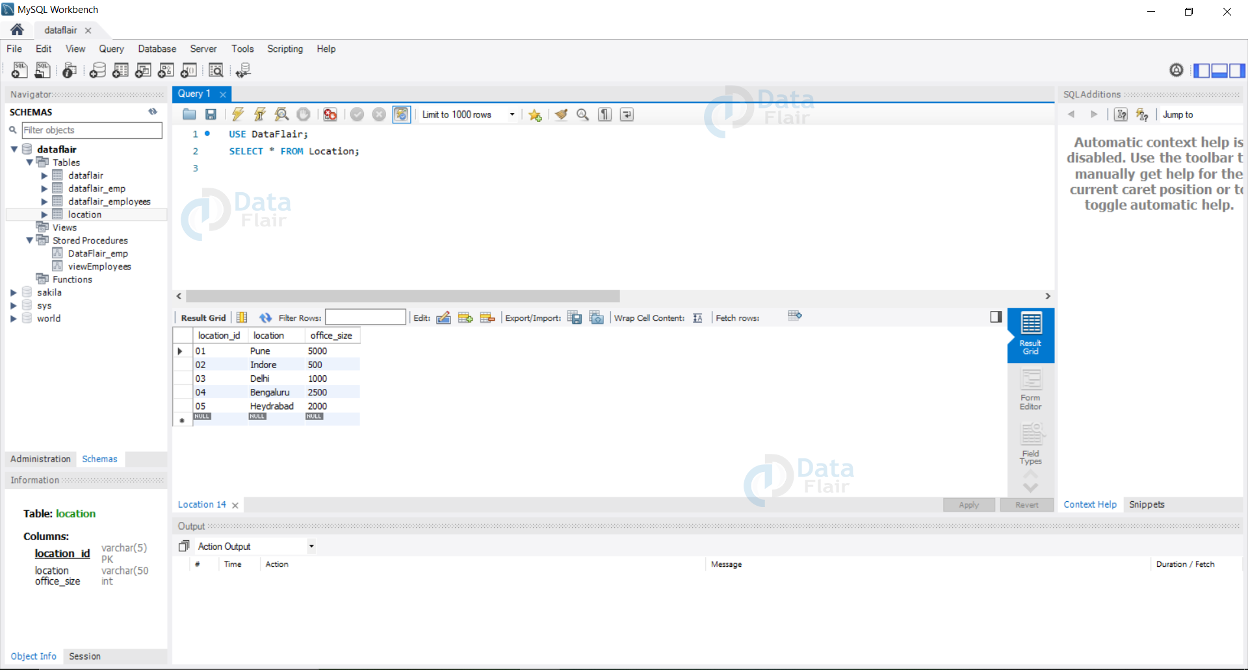Click the editor horizontal scrollbar
Viewport: 1248px width, 670px height.
click(x=403, y=296)
